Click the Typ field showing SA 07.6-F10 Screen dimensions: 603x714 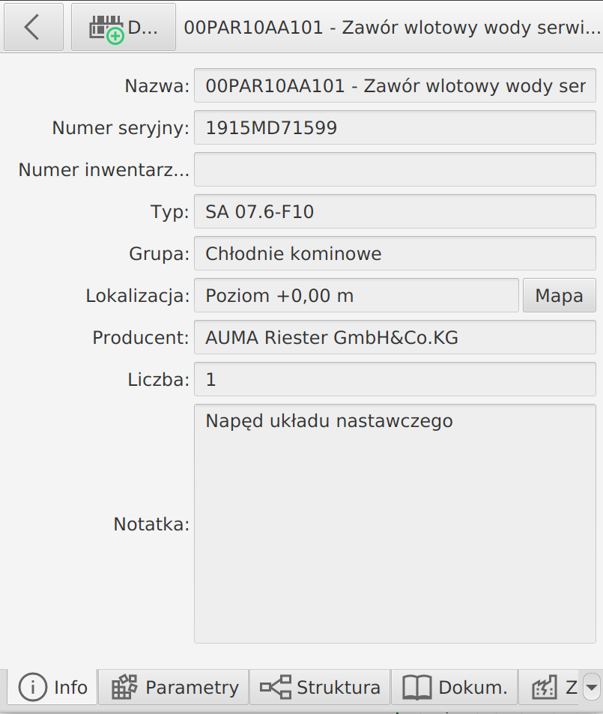395,211
